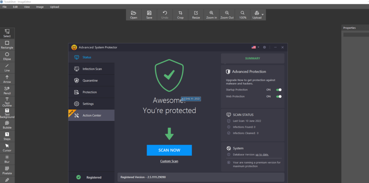Select the Cursor tool
Viewport: 369px width, 183px height.
click(x=7, y=148)
